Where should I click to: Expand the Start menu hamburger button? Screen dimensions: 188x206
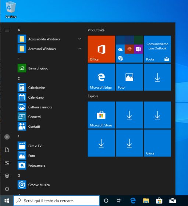tap(7, 30)
